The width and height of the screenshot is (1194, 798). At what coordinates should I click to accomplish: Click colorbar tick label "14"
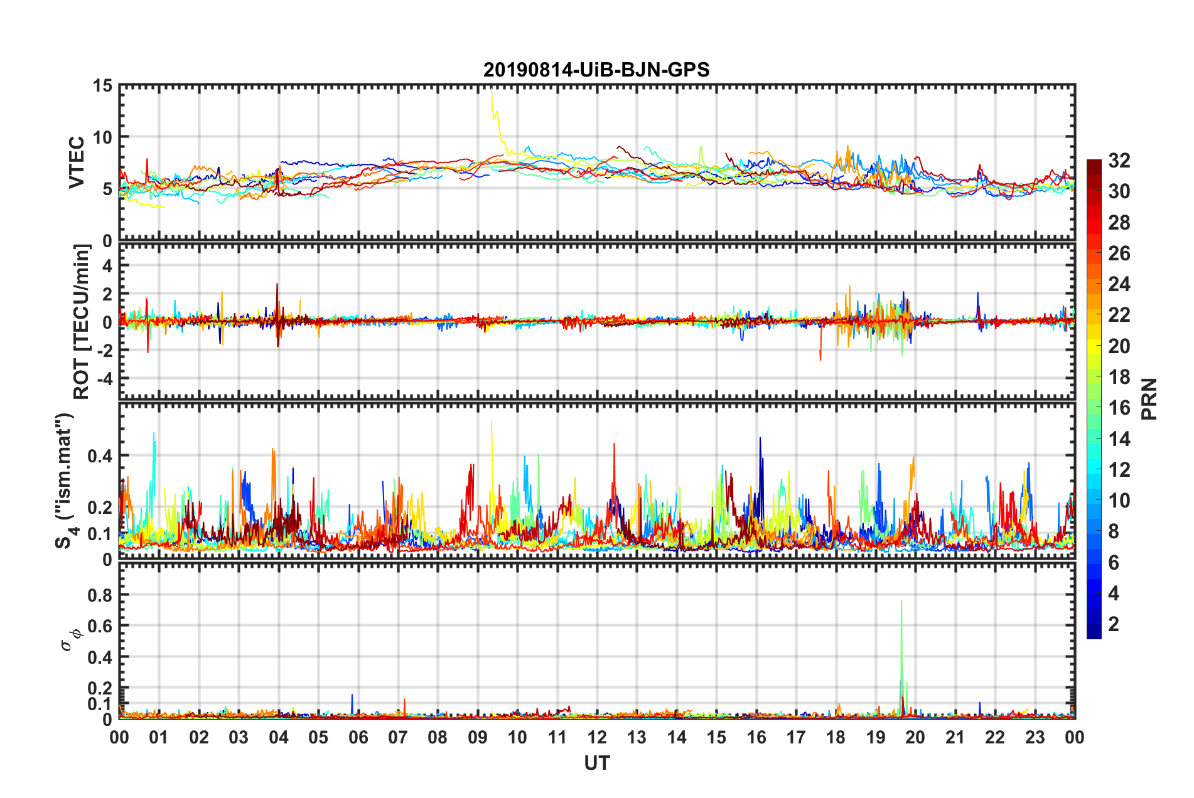click(x=1119, y=439)
